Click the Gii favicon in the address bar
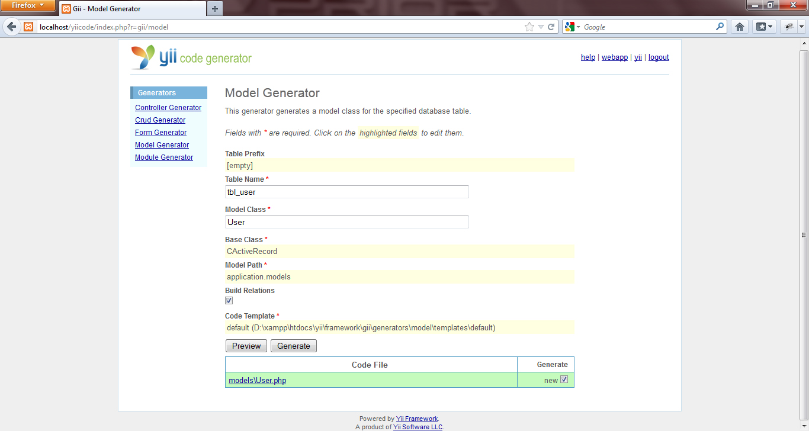Image resolution: width=809 pixels, height=431 pixels. click(28, 26)
